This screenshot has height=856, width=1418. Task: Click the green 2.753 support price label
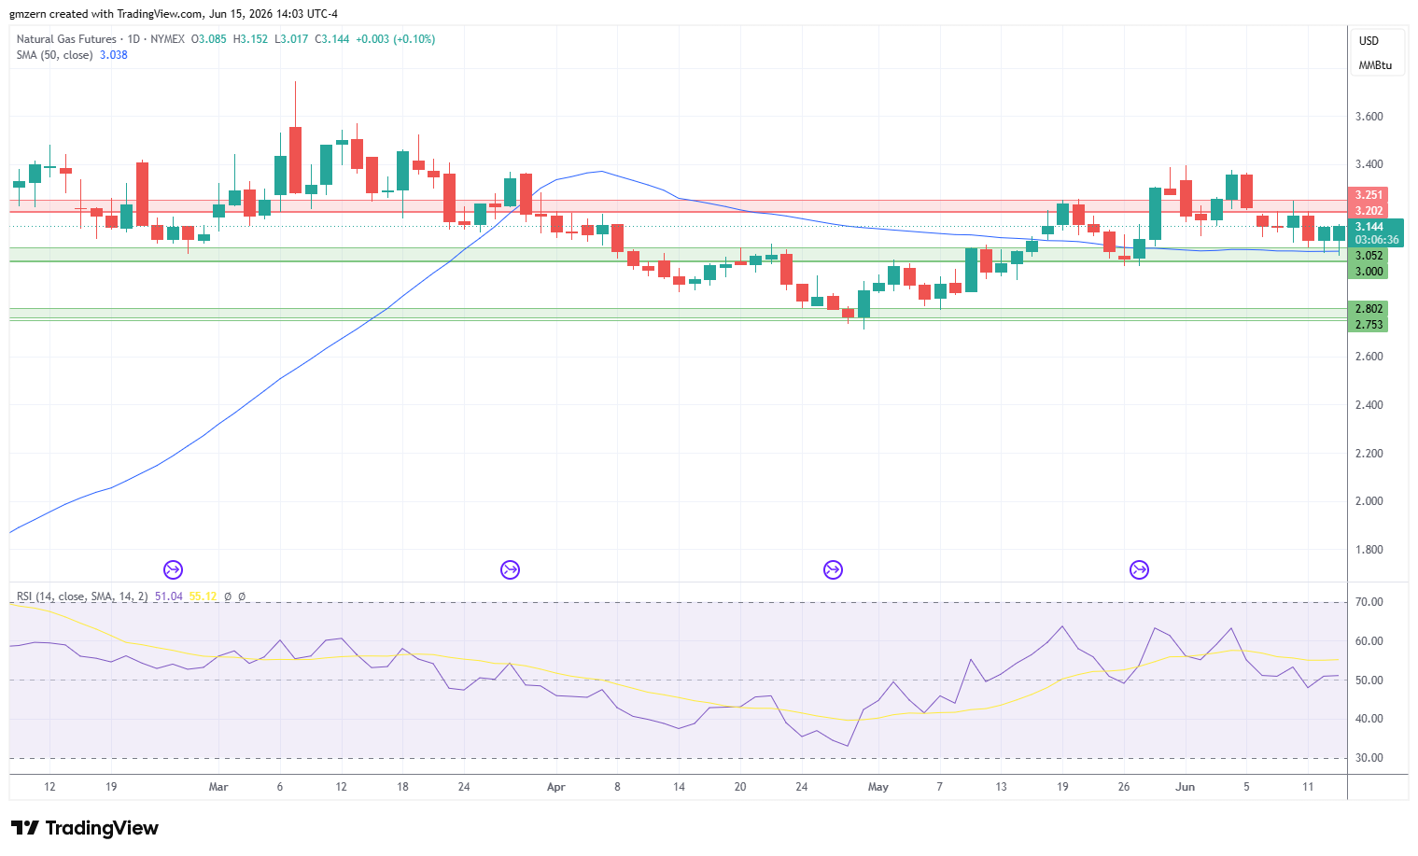(1369, 325)
